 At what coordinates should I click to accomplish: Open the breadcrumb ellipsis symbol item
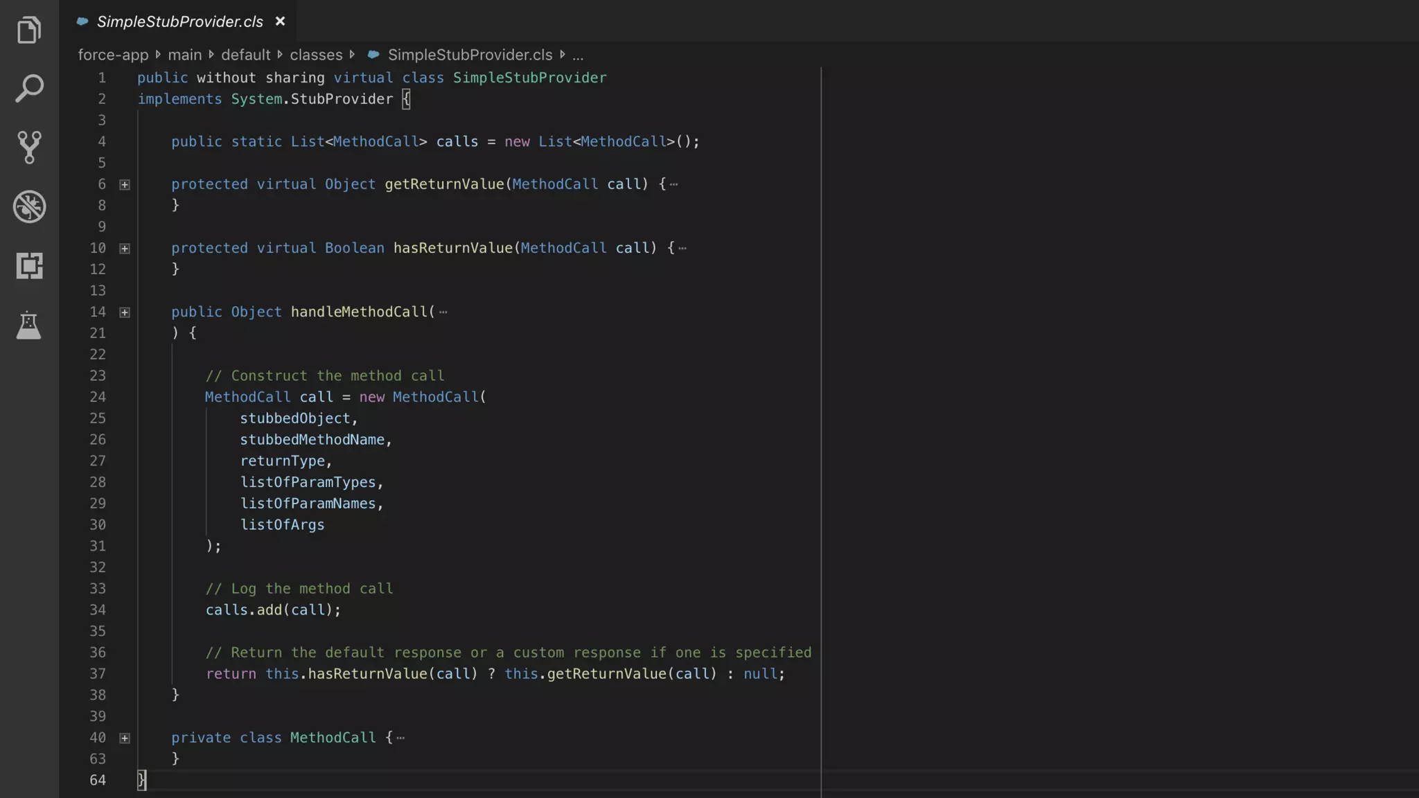point(578,55)
